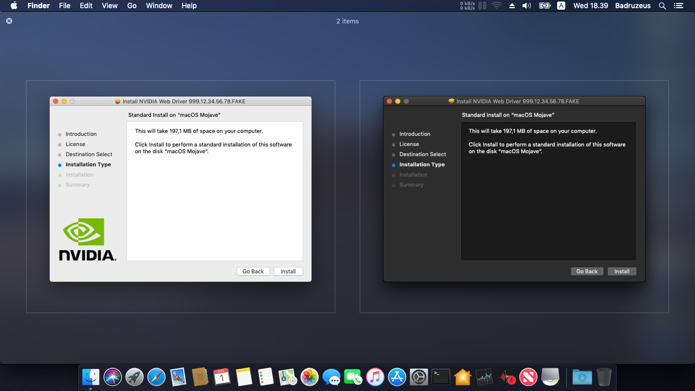The image size is (695, 391).
Task: Open the green FaceTime icon
Action: coord(353,377)
